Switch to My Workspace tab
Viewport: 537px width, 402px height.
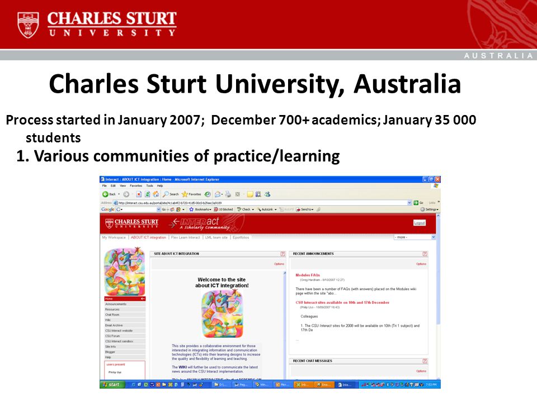114,237
